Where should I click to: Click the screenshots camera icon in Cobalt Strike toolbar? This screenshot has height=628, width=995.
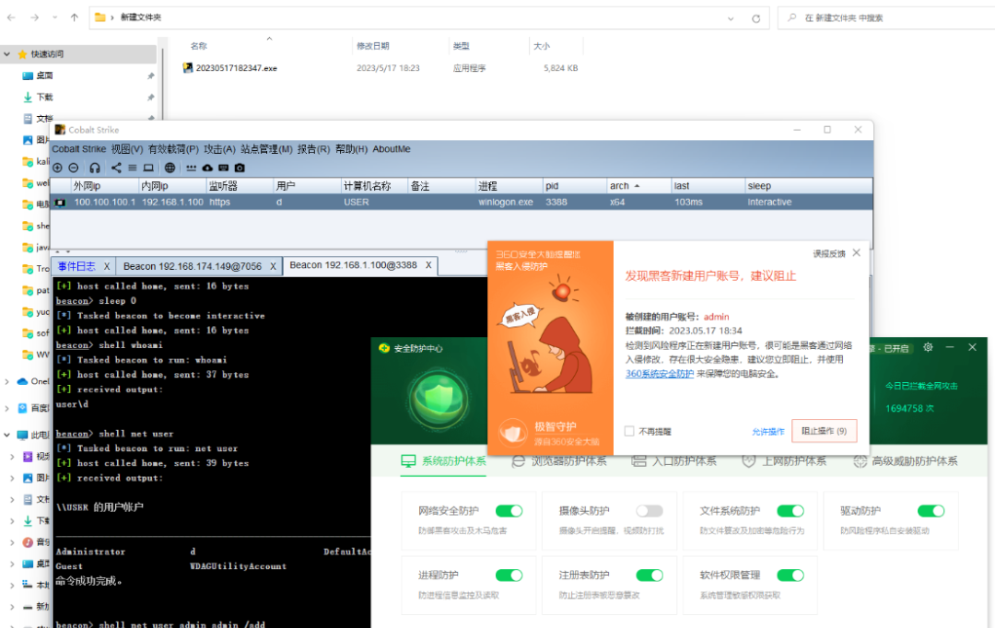coord(240,169)
